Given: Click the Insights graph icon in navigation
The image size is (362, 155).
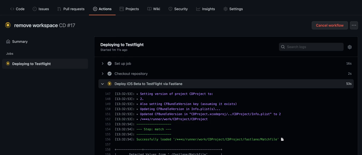Looking at the screenshot, I should (x=198, y=9).
